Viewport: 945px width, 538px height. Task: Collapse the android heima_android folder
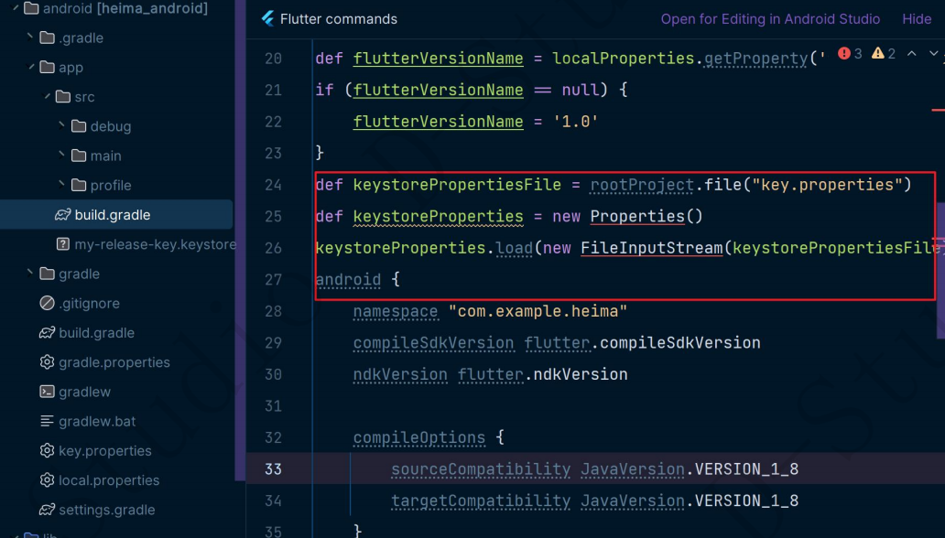coord(15,8)
